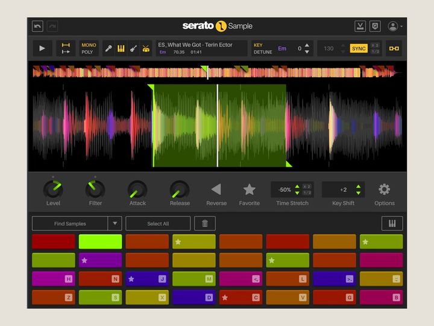Adjust the Level knob

click(53, 190)
